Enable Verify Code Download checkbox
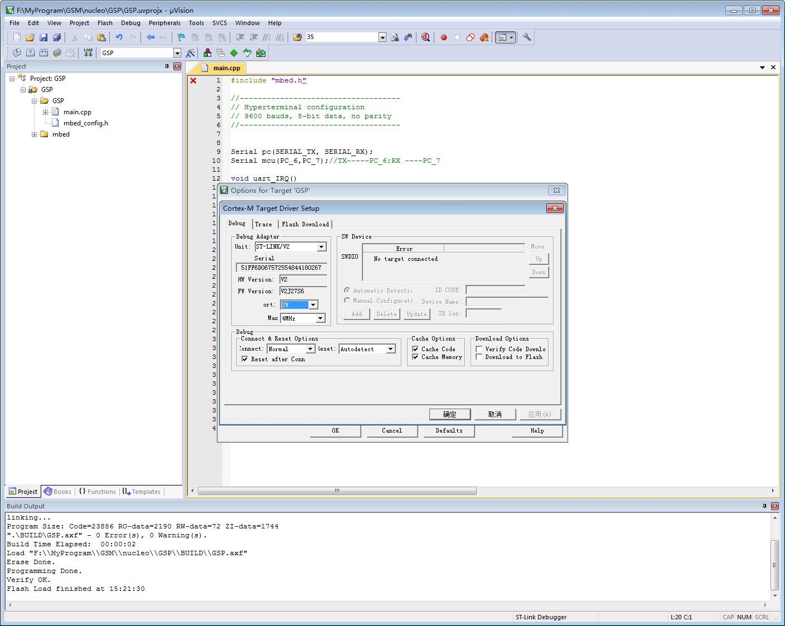Image resolution: width=785 pixels, height=626 pixels. (x=479, y=349)
